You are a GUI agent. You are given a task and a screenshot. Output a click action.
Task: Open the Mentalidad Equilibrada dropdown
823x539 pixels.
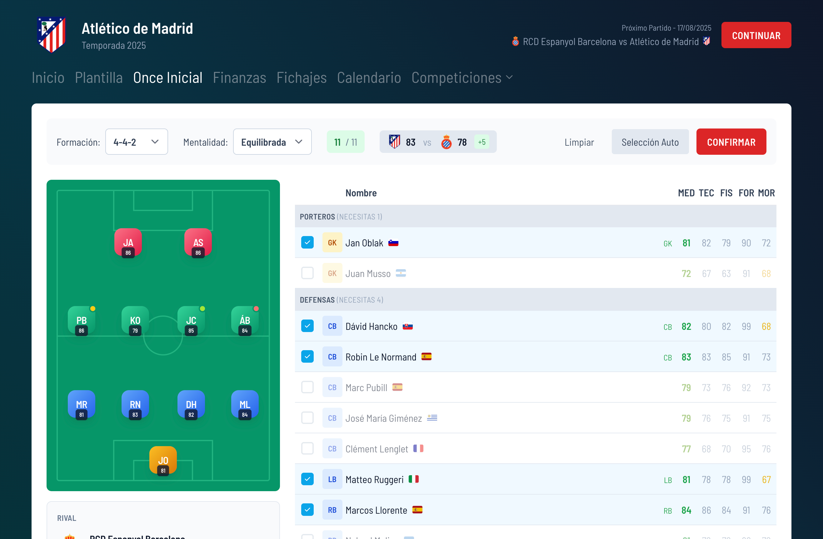(x=272, y=142)
